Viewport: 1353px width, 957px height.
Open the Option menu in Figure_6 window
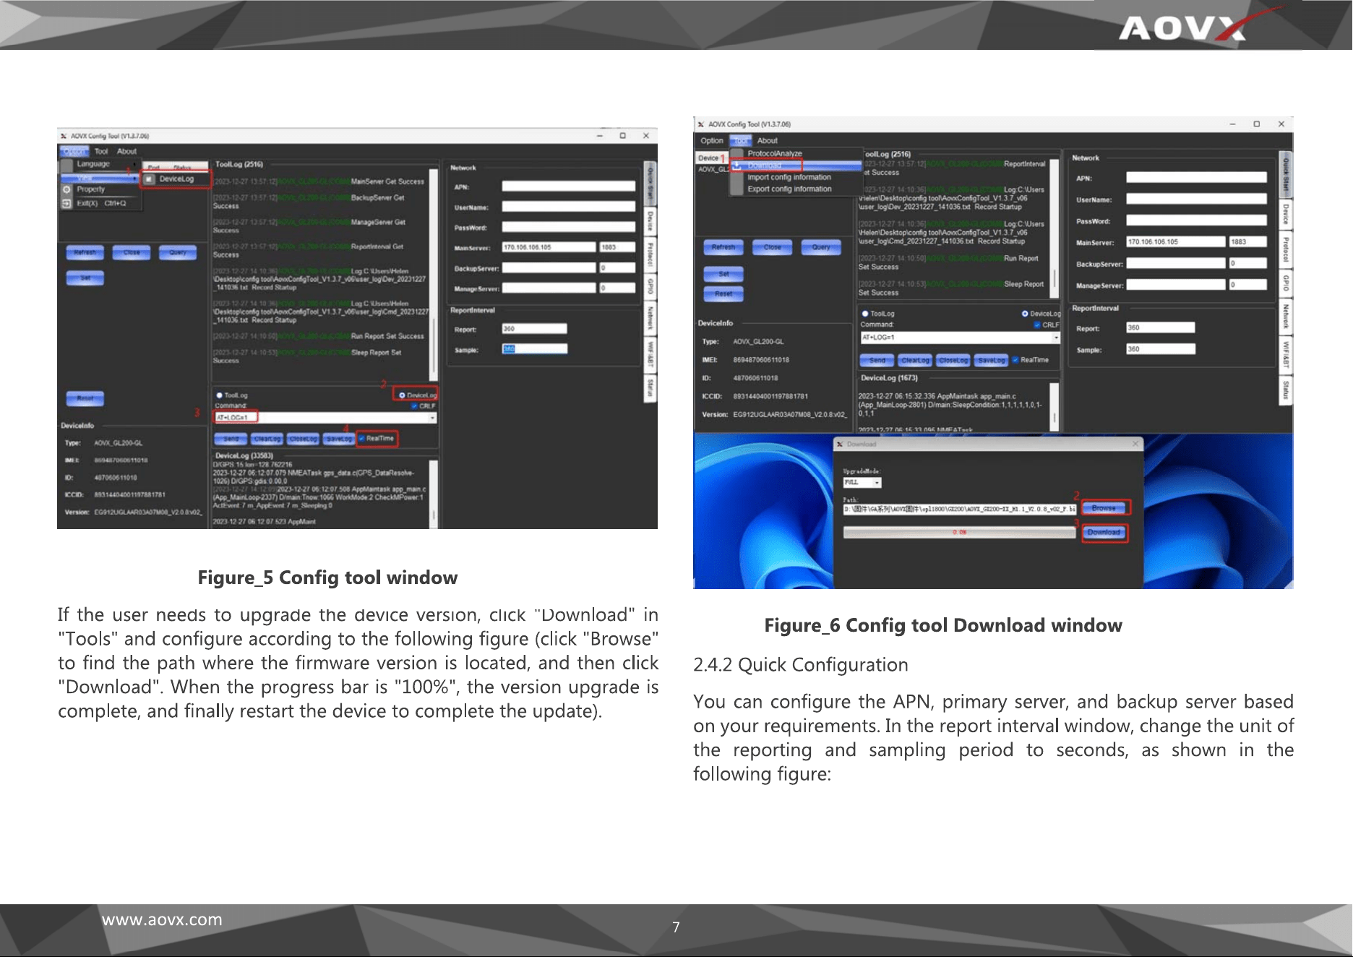pos(712,141)
